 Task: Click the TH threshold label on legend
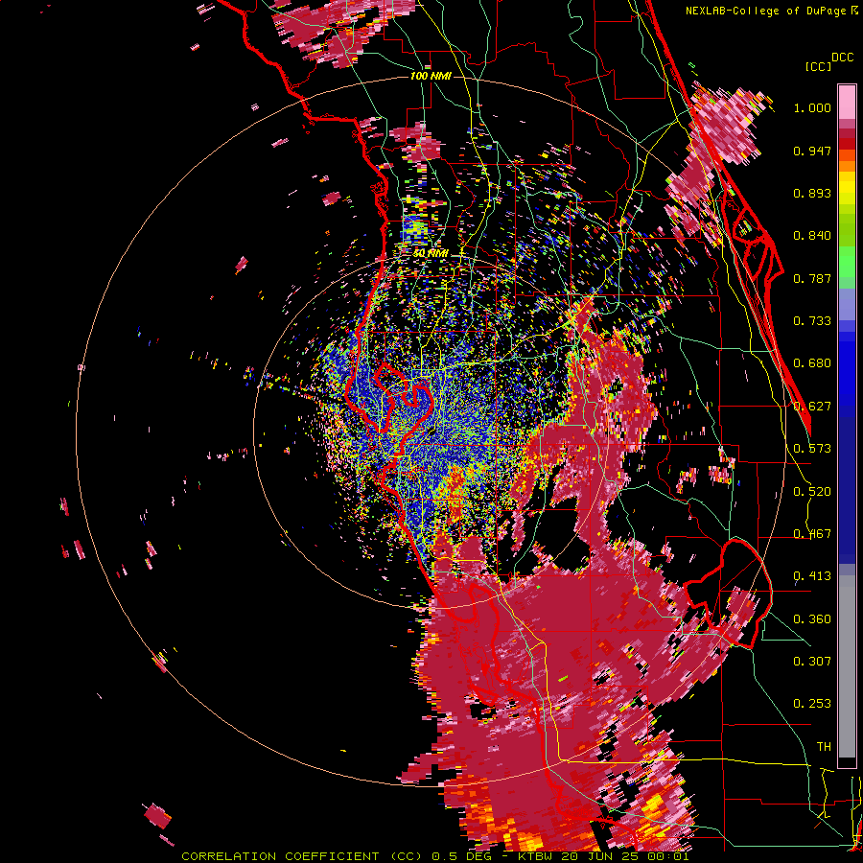[824, 747]
